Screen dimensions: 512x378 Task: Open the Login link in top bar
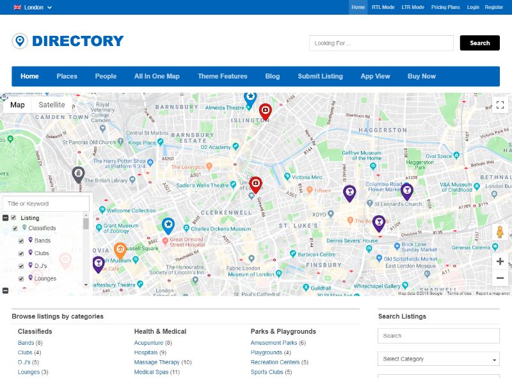click(473, 7)
